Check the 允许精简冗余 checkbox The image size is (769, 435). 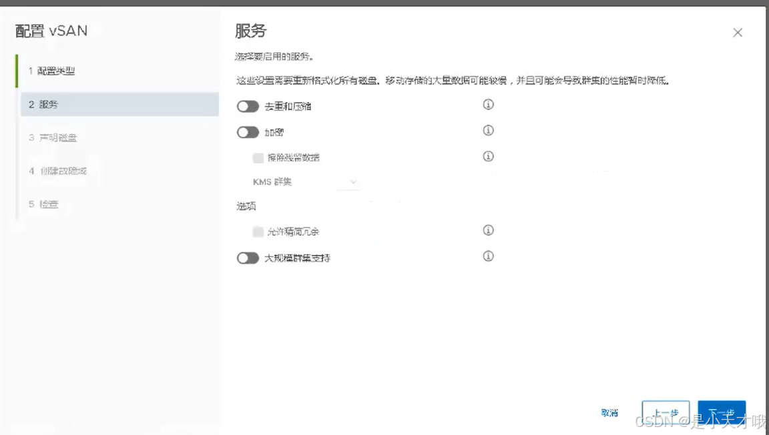[258, 232]
